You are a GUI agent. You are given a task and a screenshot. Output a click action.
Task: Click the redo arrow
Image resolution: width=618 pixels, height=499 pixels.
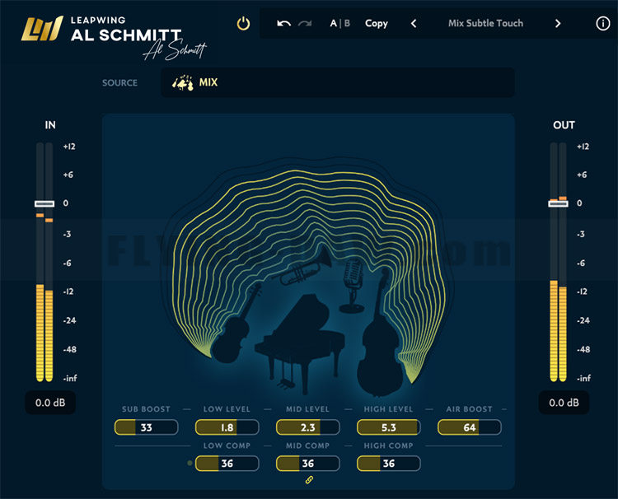tap(305, 24)
